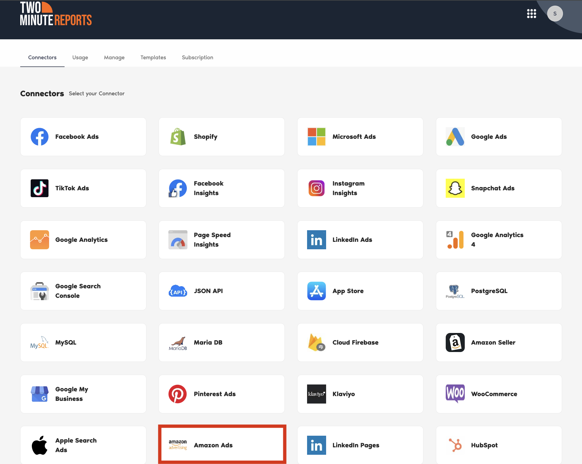
Task: Open the JSON API connector
Action: [221, 291]
